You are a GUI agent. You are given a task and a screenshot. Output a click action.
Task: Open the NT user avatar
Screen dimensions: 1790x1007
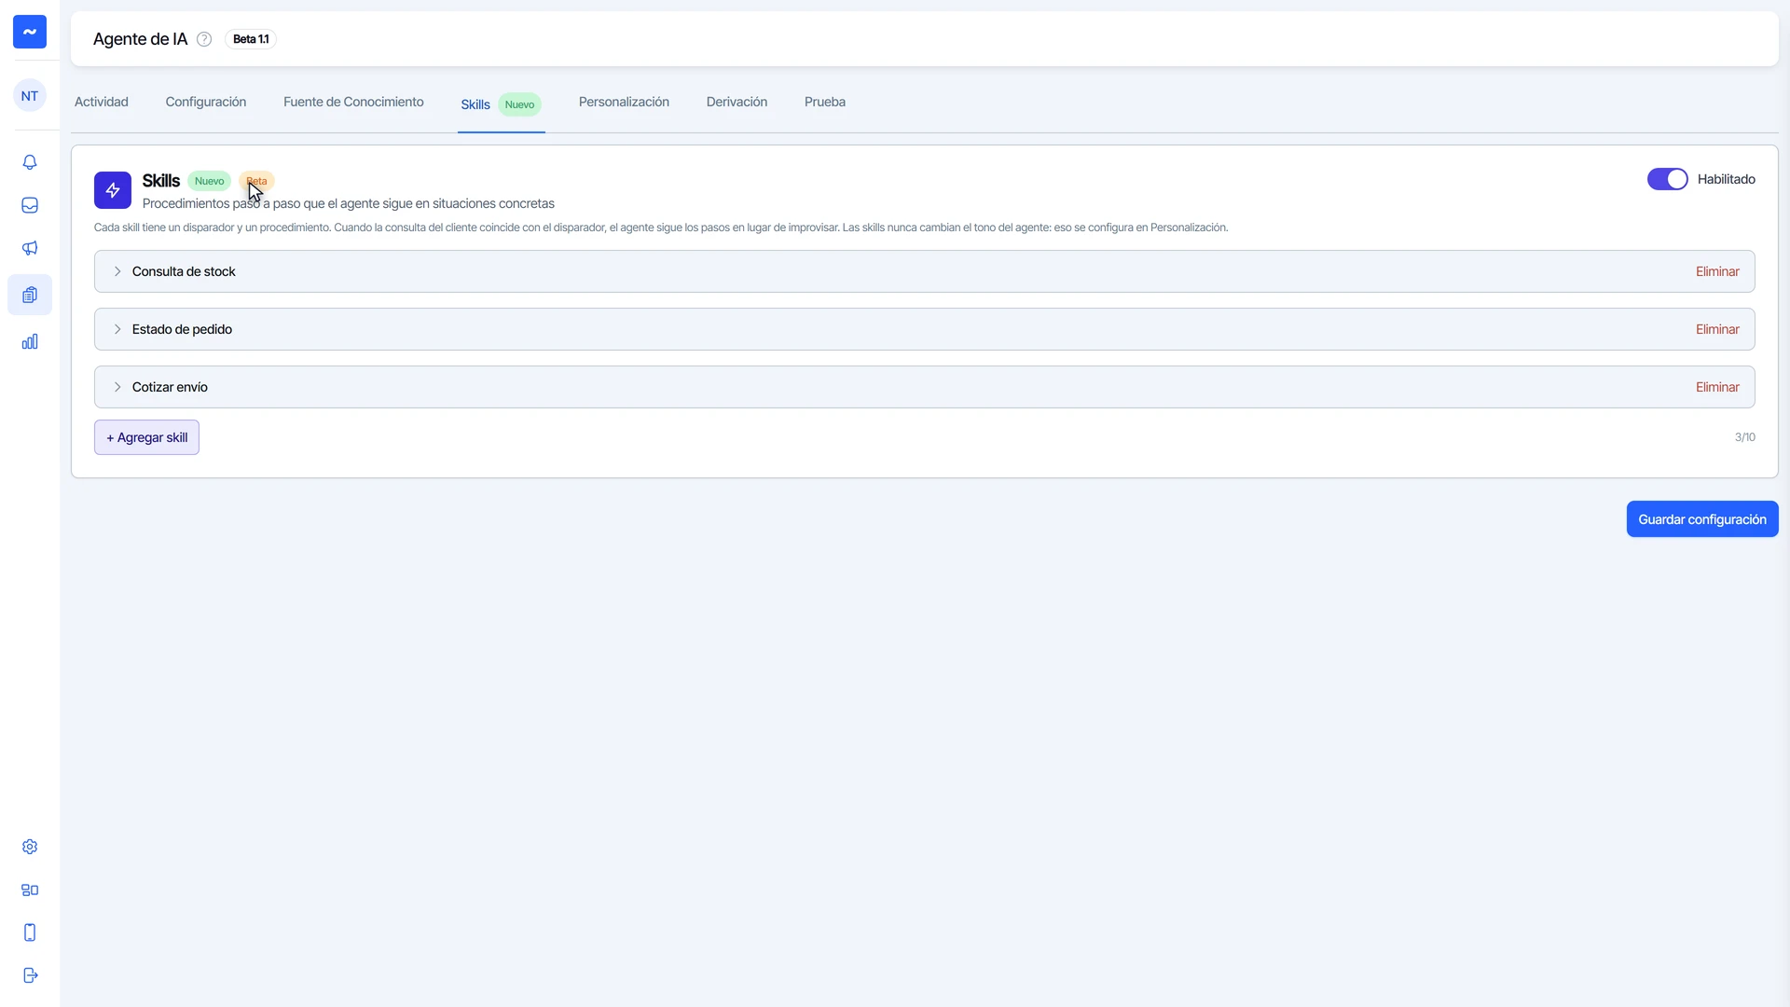(x=30, y=96)
